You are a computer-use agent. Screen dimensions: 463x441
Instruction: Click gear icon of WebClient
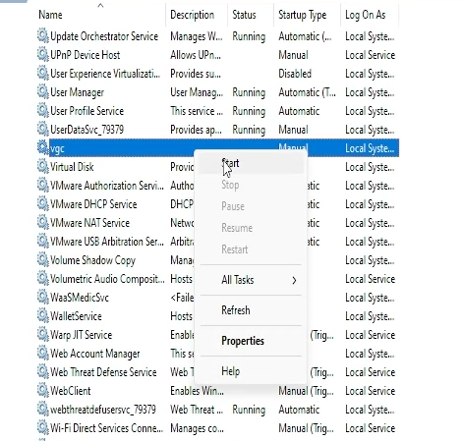click(x=42, y=390)
